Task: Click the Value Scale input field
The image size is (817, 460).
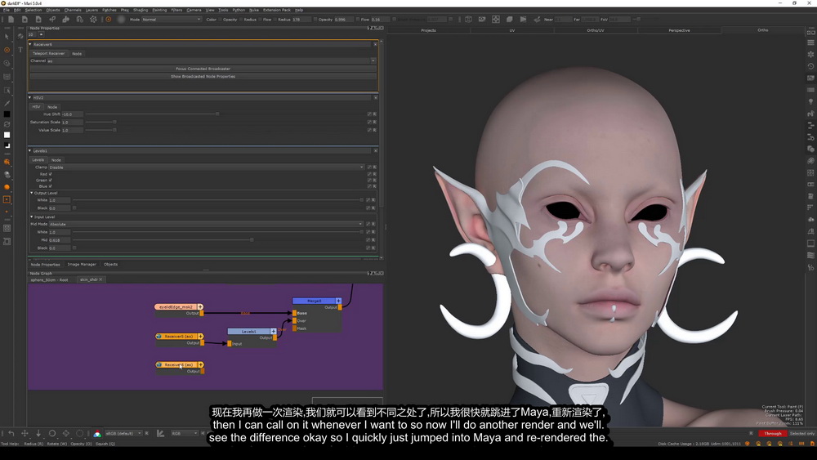Action: click(72, 130)
